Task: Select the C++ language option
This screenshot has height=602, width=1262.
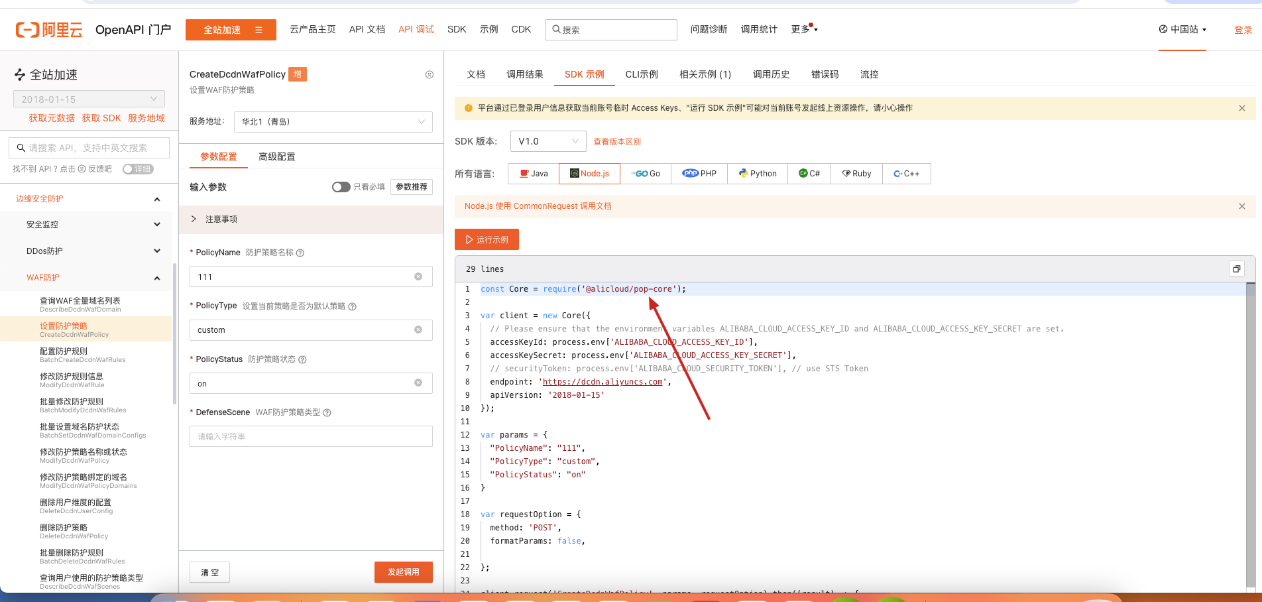Action: [x=906, y=174]
